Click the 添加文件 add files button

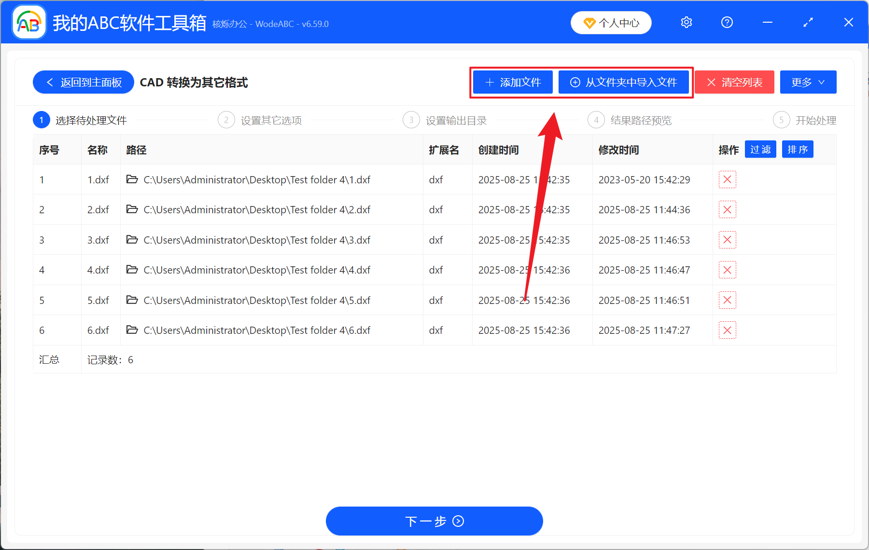[512, 82]
